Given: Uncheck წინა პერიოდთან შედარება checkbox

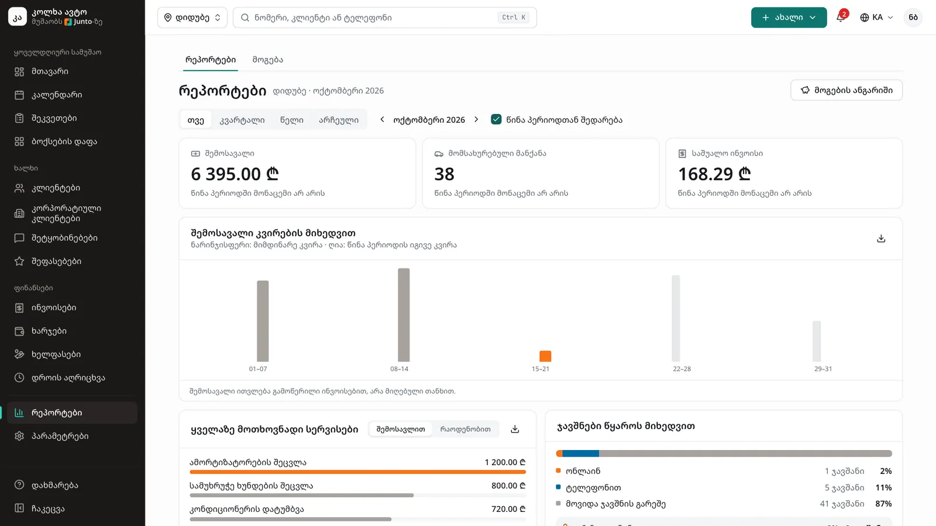Looking at the screenshot, I should (496, 119).
